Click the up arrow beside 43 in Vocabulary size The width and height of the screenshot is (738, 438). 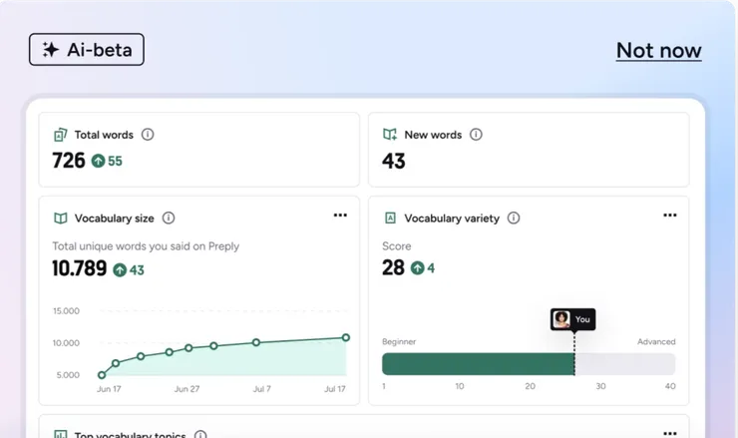pos(120,269)
